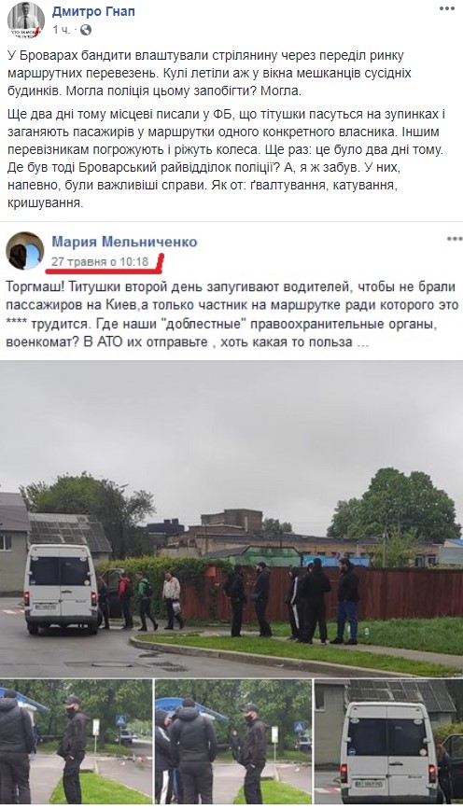
Task: Open the '27 травня о 10:18' timestamp
Action: click(x=100, y=261)
